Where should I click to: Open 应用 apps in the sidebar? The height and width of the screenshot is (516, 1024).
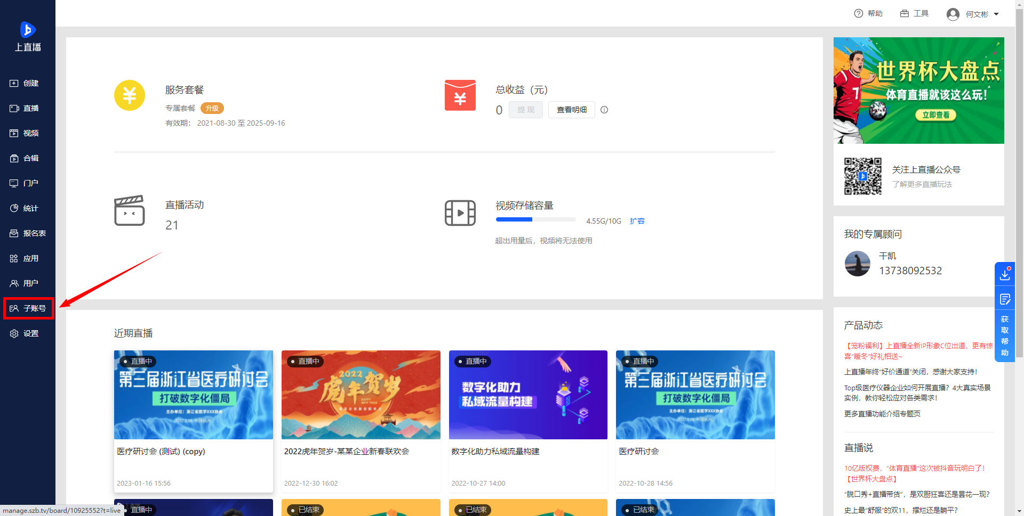pos(25,258)
